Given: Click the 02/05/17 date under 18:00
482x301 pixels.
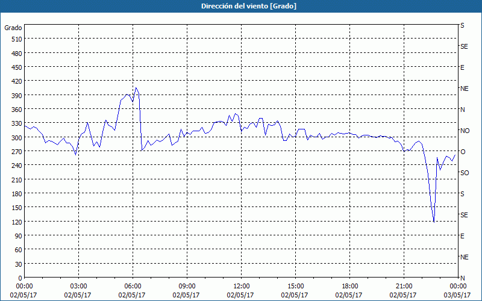Looking at the screenshot, I should [x=349, y=295].
